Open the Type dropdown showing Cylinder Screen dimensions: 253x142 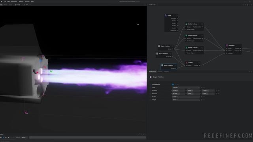coord(186,88)
